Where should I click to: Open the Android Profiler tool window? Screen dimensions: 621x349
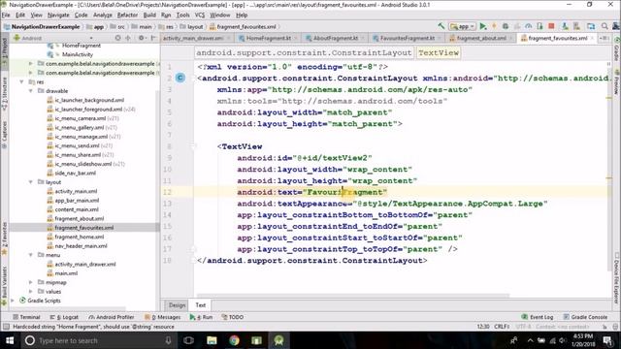pos(112,317)
